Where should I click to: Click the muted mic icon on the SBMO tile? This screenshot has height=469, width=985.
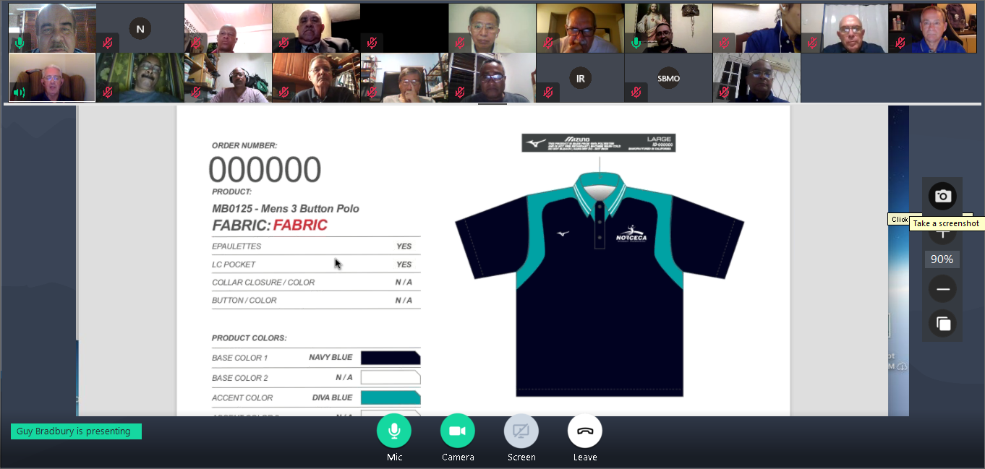[636, 92]
